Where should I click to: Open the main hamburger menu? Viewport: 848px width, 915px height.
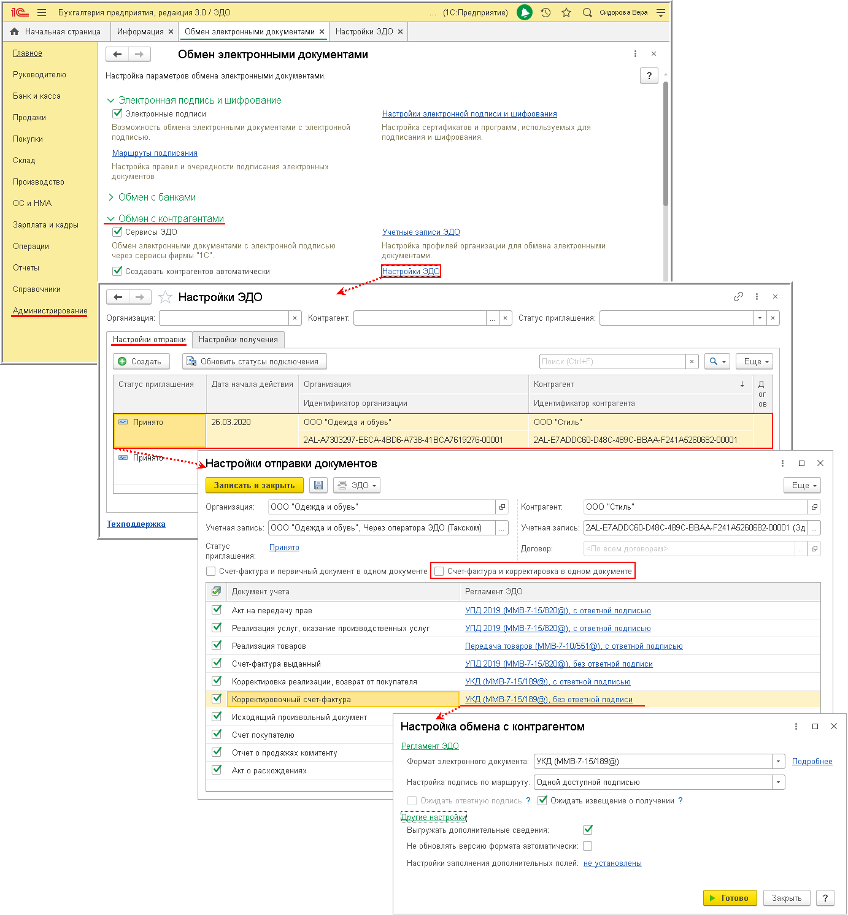(42, 12)
